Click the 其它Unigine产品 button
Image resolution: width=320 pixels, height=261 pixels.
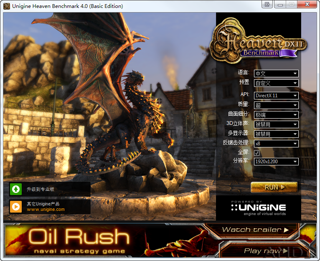tap(50, 207)
